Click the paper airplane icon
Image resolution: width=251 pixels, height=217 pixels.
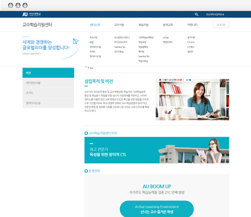[x=76, y=41]
